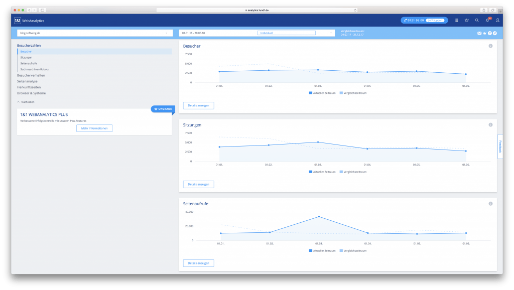Open the date range dropdown
Image resolution: width=514 pixels, height=290 pixels.
coord(256,33)
